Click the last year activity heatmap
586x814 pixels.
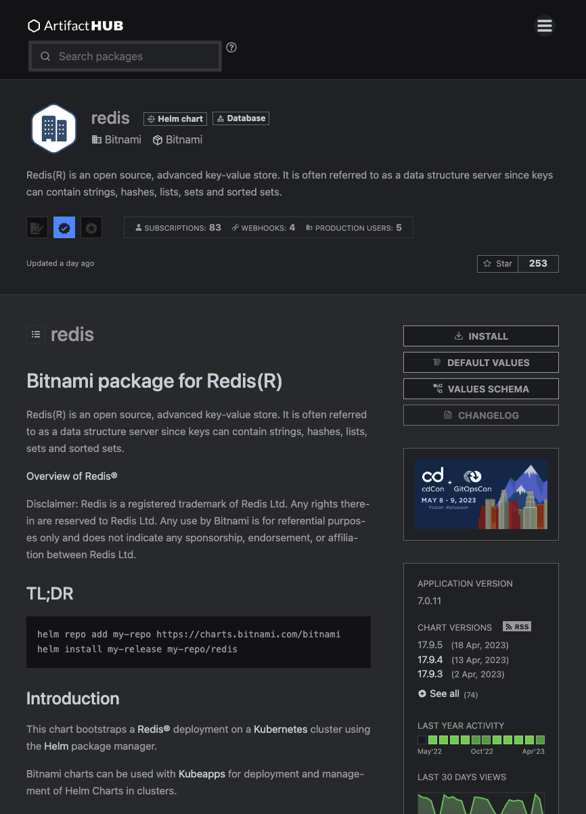tap(481, 740)
